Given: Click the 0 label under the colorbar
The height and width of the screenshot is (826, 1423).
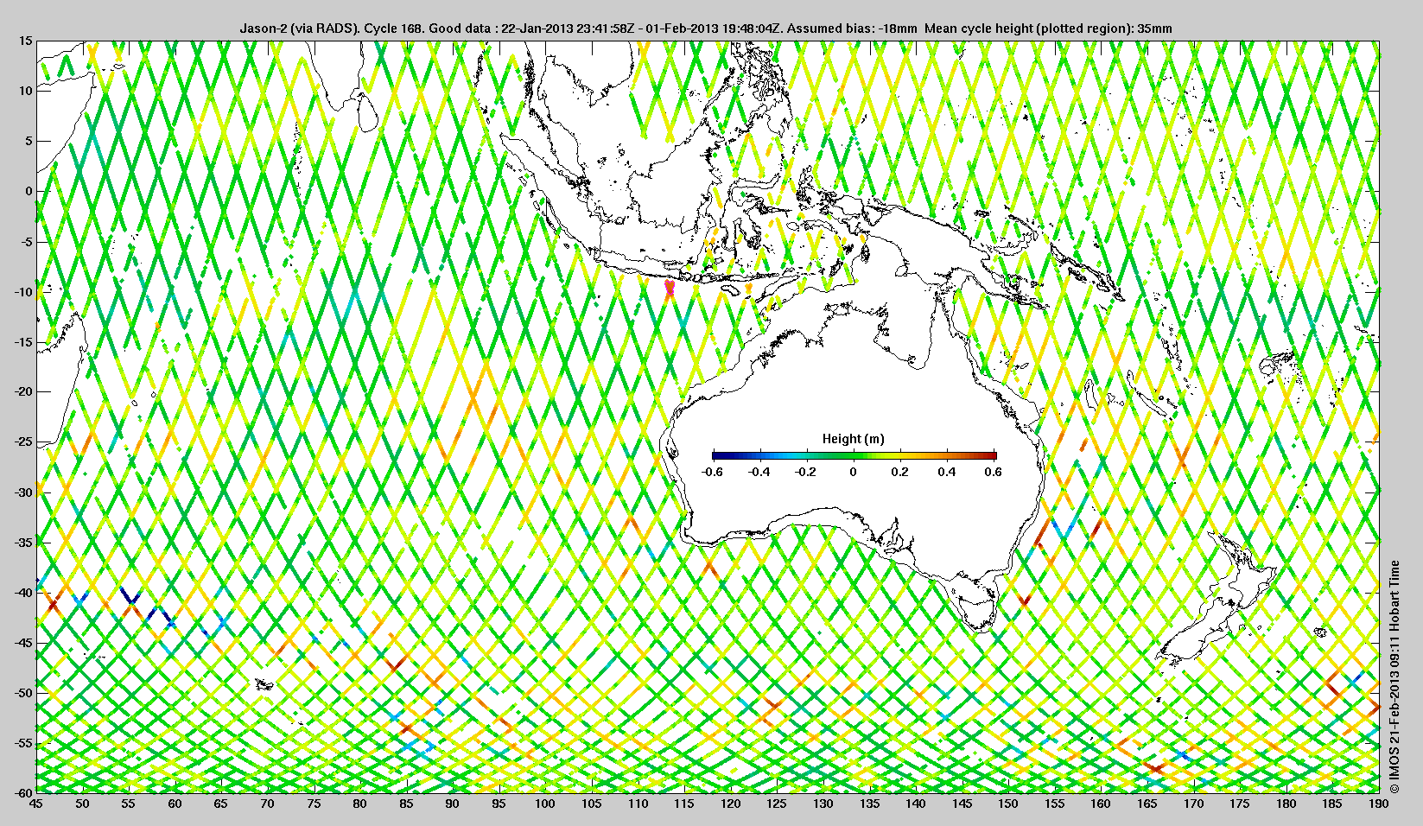Looking at the screenshot, I should click(x=854, y=472).
